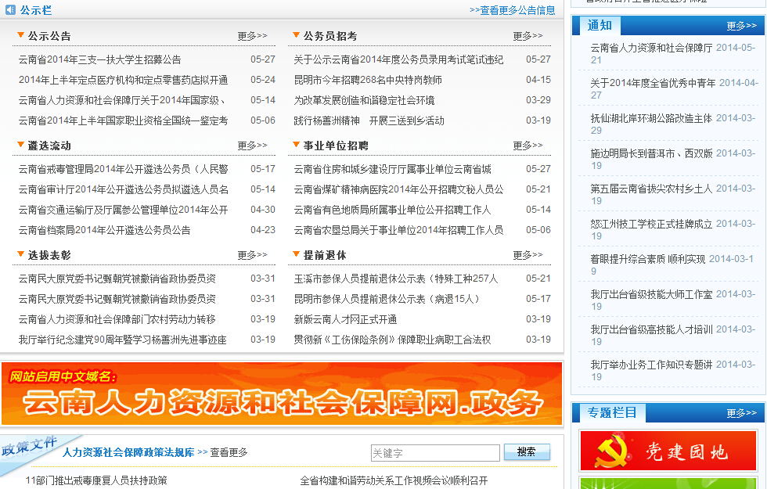
Task: Open 查看更多公告信息 link
Action: pos(512,10)
